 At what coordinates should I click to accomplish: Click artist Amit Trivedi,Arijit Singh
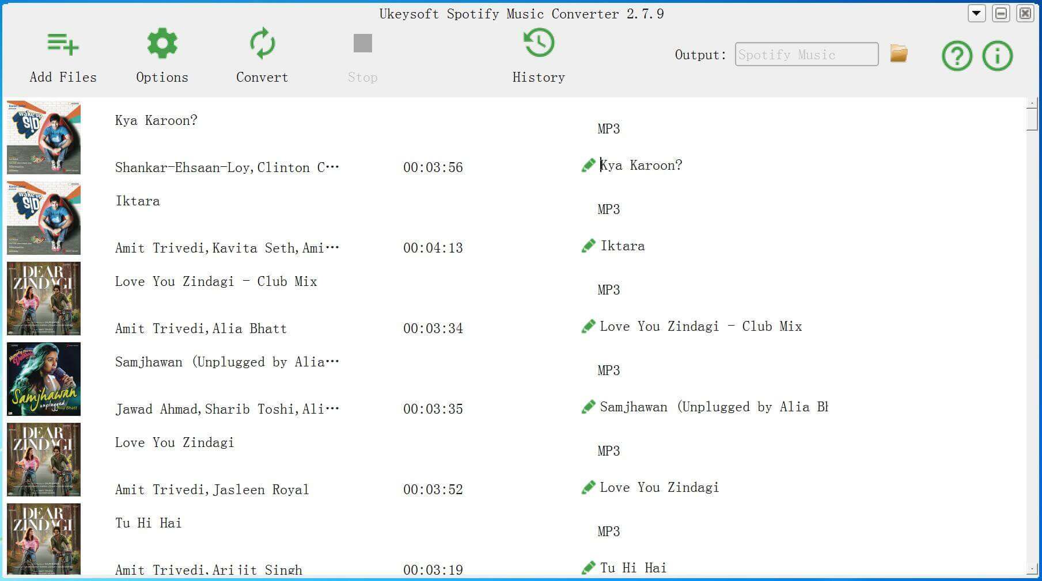209,569
